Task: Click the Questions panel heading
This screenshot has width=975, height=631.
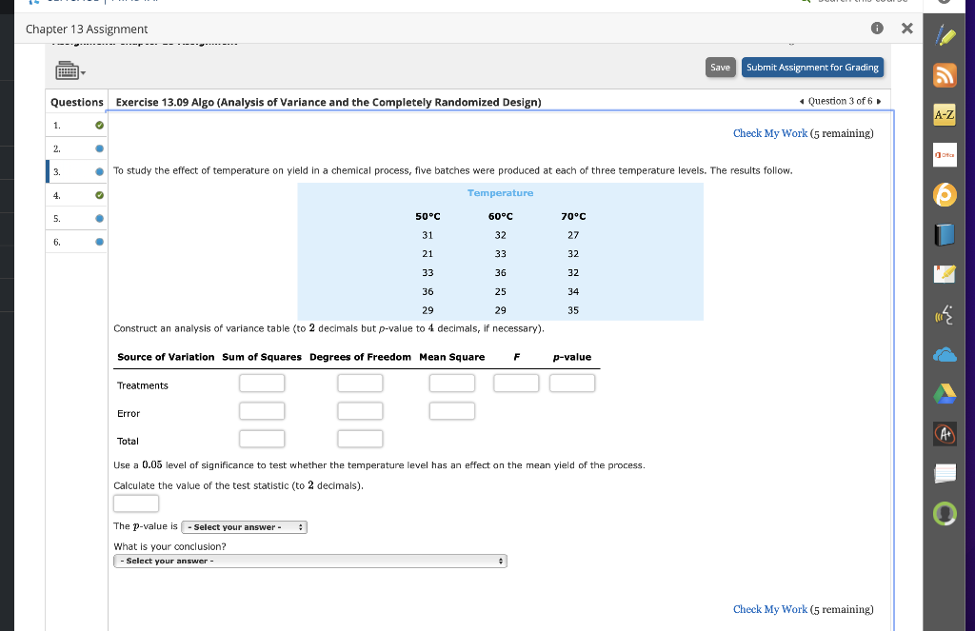Action: pos(77,102)
